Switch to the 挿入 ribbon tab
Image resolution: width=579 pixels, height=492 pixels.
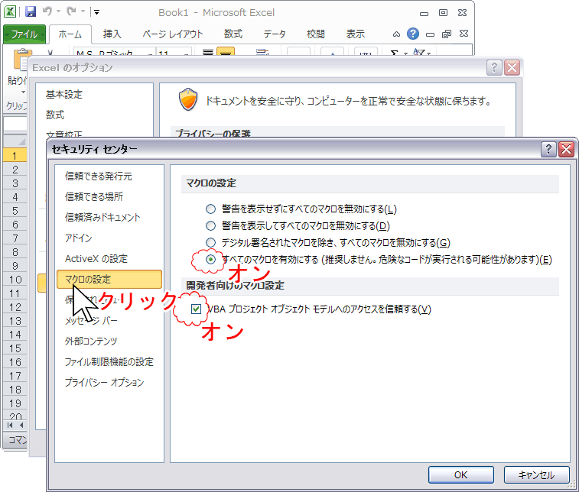[112, 34]
